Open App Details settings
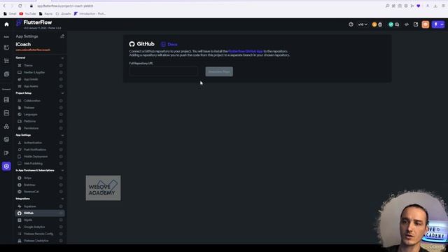This screenshot has height=252, width=448. click(x=40, y=79)
